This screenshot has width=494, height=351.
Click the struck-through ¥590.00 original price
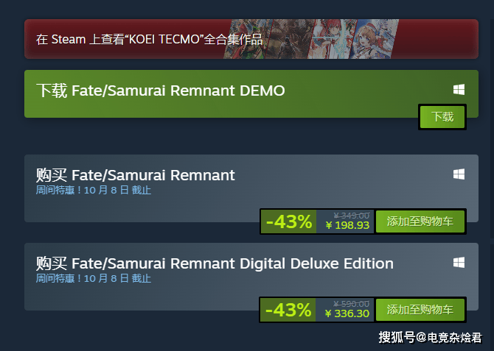click(x=351, y=304)
